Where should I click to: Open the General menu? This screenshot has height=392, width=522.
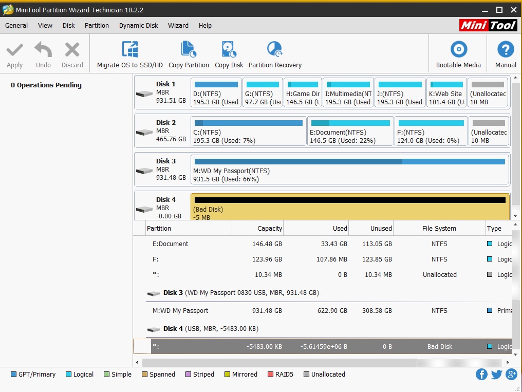16,25
